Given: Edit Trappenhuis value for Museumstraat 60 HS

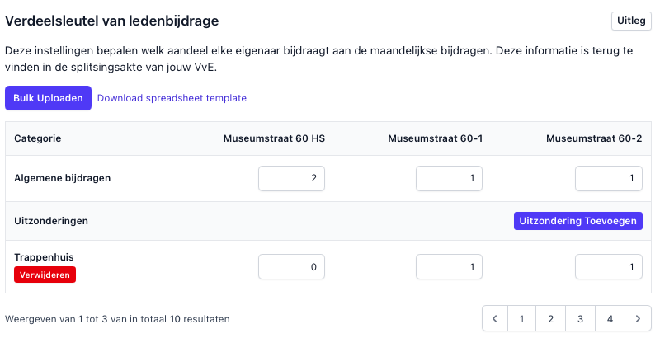Looking at the screenshot, I should [291, 266].
